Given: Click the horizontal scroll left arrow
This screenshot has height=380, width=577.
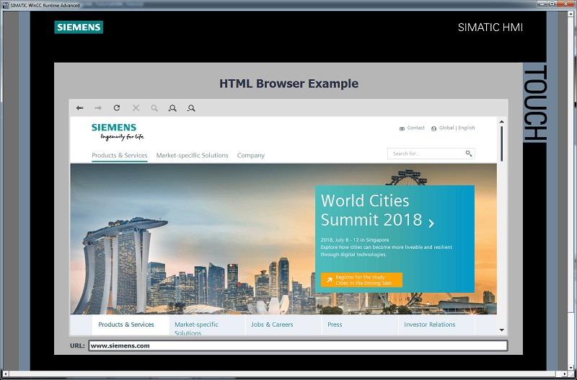Looking at the screenshot, I should 4,374.
